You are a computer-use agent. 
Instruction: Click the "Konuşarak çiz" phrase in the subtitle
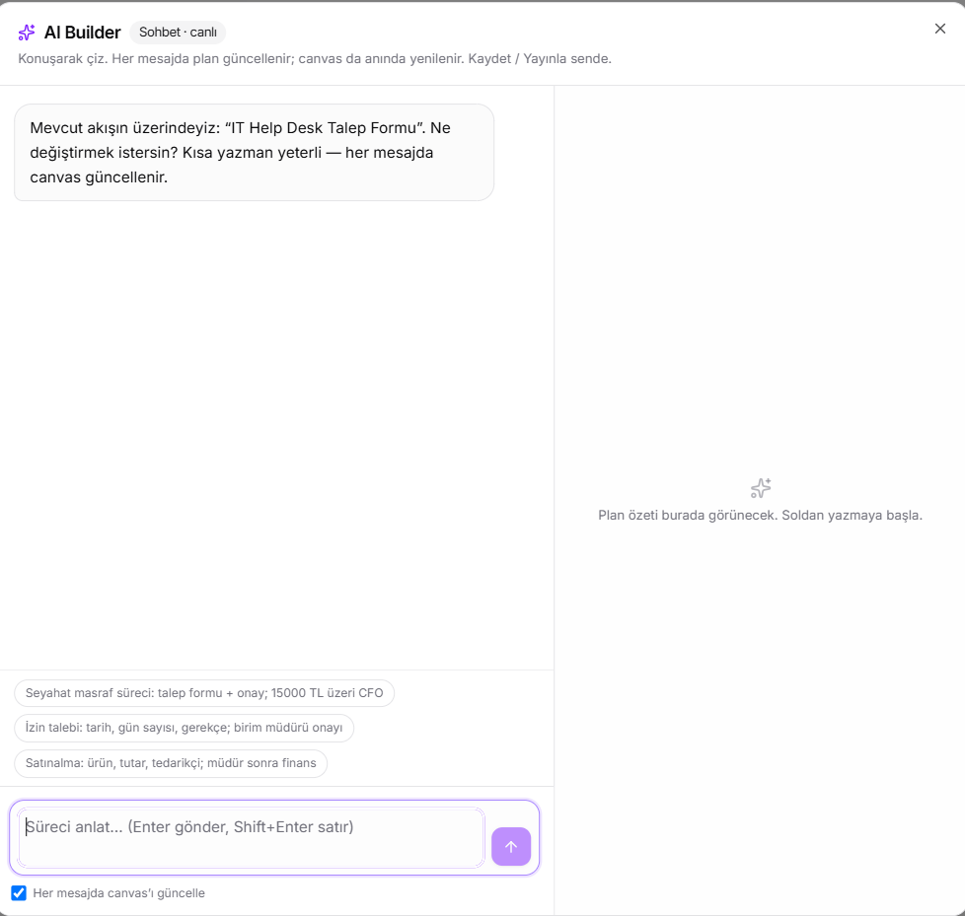click(61, 59)
